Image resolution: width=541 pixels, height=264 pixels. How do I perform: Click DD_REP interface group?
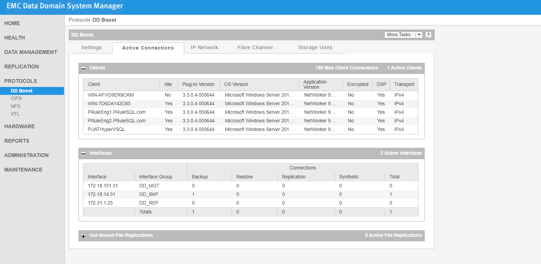click(149, 203)
